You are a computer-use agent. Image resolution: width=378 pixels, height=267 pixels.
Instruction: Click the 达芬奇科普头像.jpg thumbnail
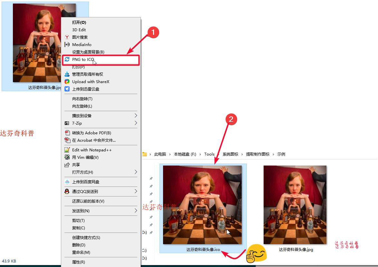tap(295, 204)
